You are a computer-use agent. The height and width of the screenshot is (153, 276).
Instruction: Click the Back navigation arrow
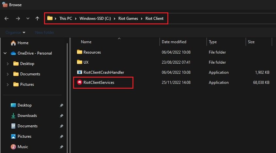tap(7, 19)
